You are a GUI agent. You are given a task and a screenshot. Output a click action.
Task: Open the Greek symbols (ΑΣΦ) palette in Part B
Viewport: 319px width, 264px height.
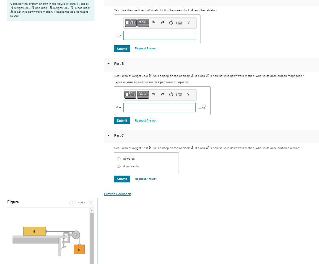(142, 94)
